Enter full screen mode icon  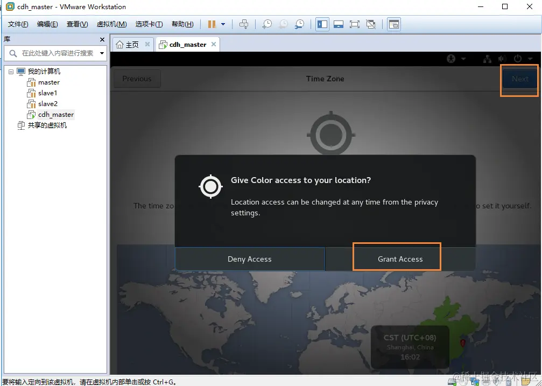pos(354,24)
